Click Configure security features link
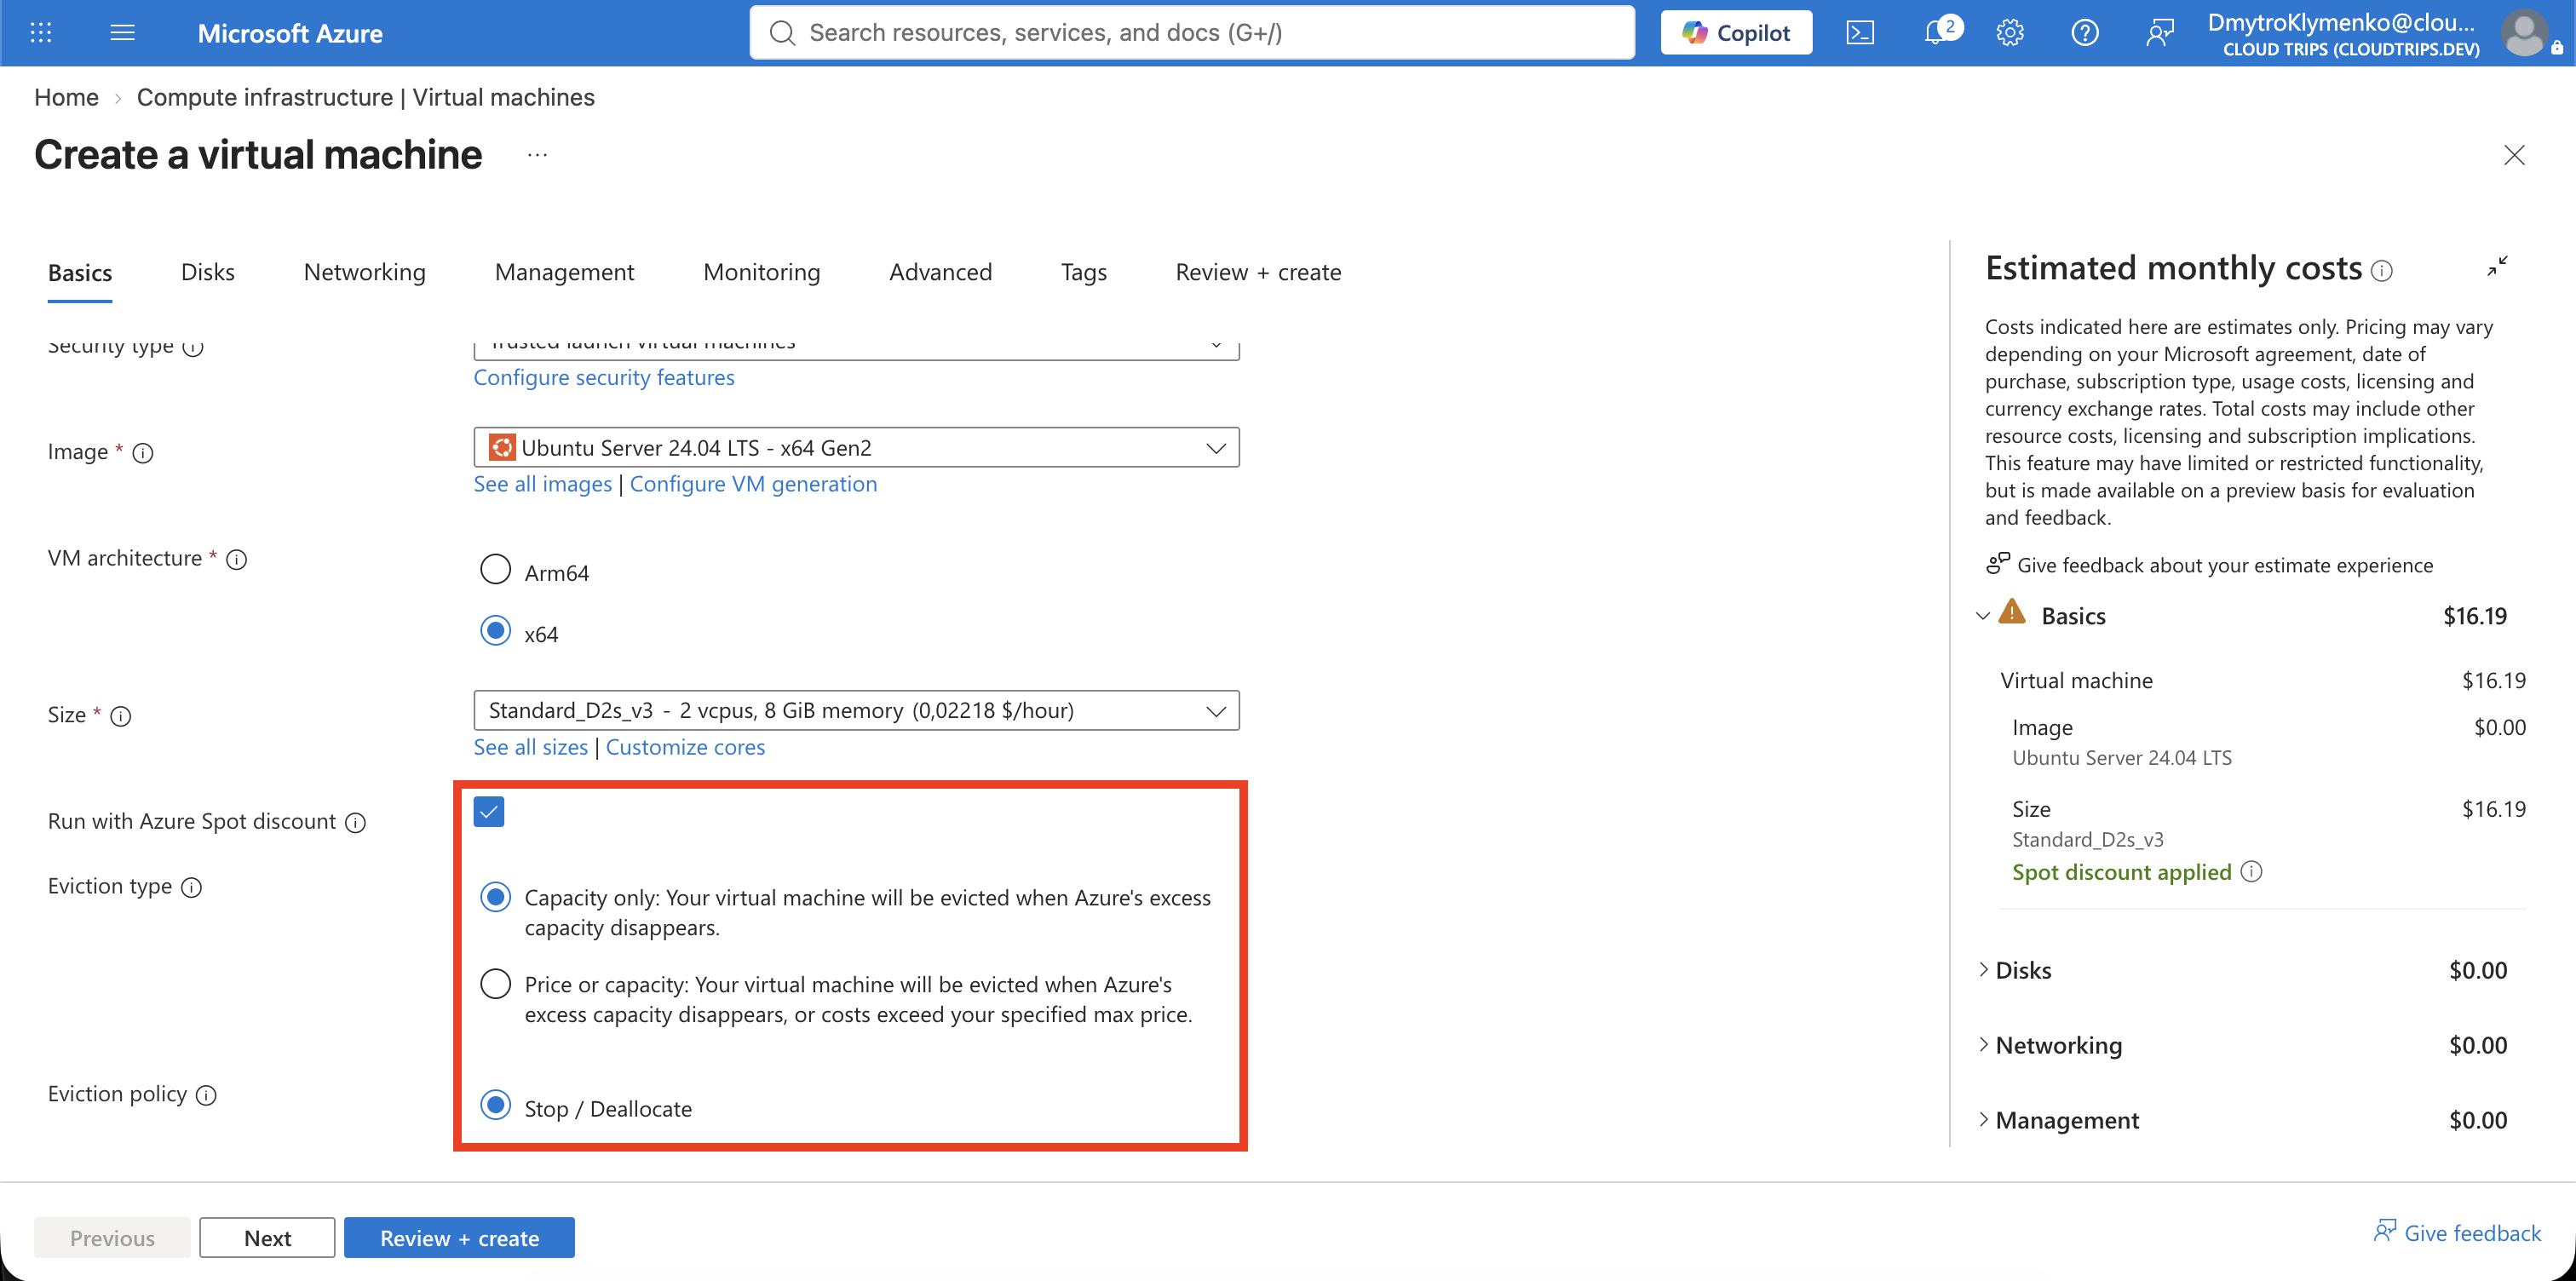Image resolution: width=2576 pixels, height=1281 pixels. click(x=604, y=377)
